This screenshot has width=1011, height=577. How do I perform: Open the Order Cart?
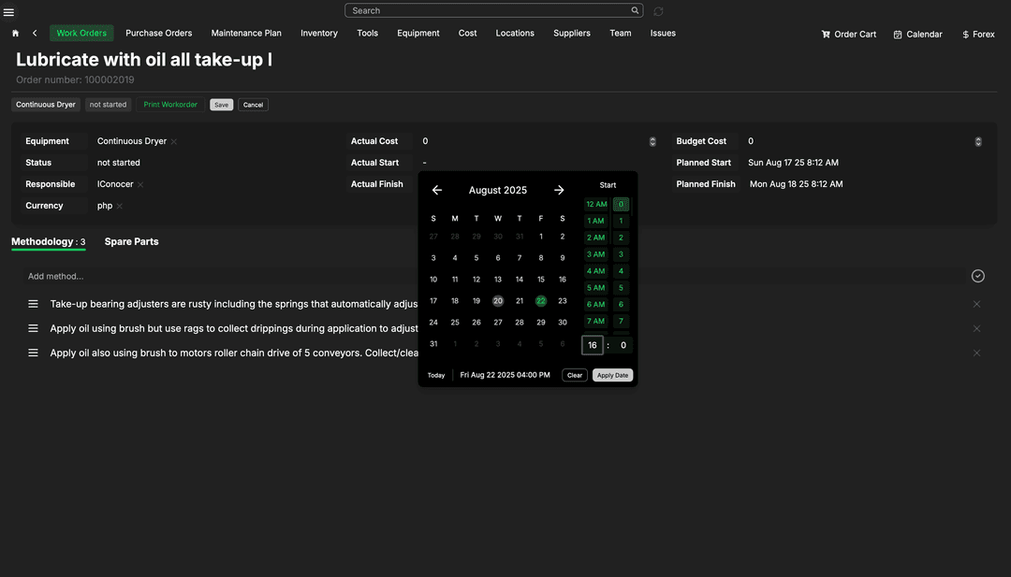(848, 34)
